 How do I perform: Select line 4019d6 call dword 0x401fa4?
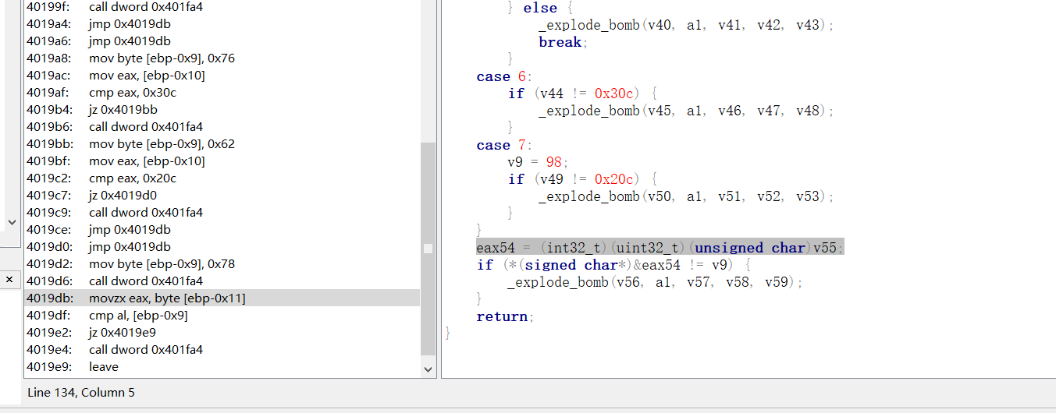click(222, 281)
